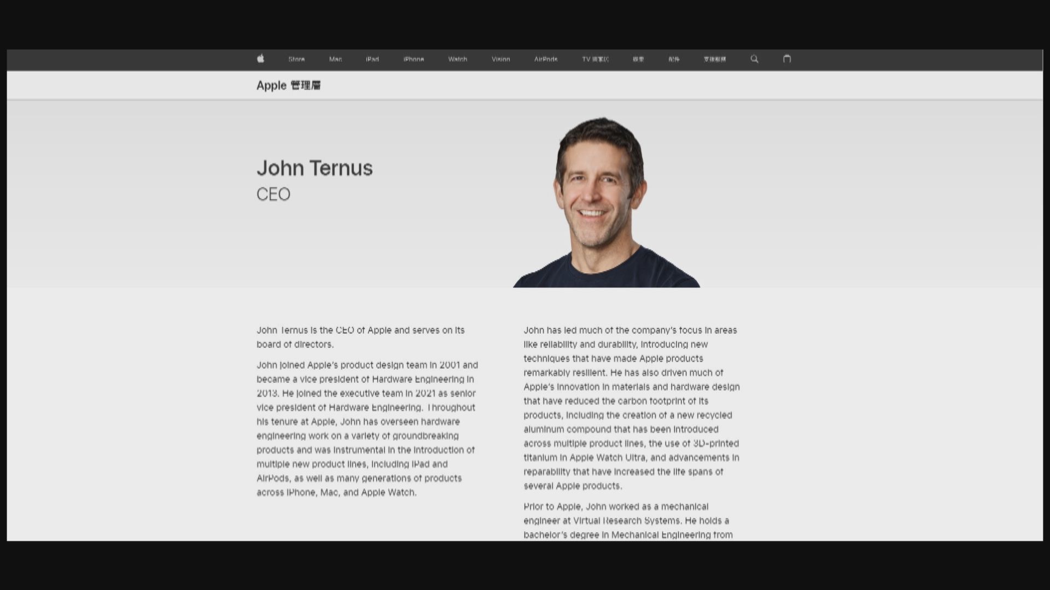Select iPad in the navigation bar
Viewport: 1050px width, 590px height.
[372, 59]
